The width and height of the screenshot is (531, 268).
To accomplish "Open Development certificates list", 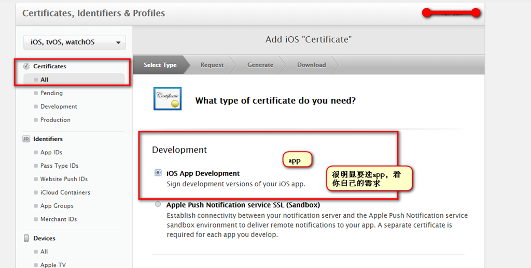I will point(59,107).
